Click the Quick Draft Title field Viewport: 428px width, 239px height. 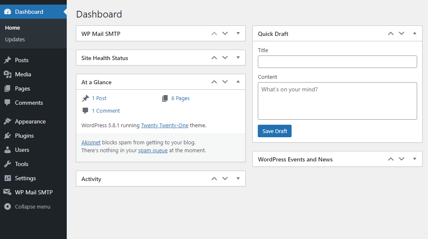coord(337,62)
